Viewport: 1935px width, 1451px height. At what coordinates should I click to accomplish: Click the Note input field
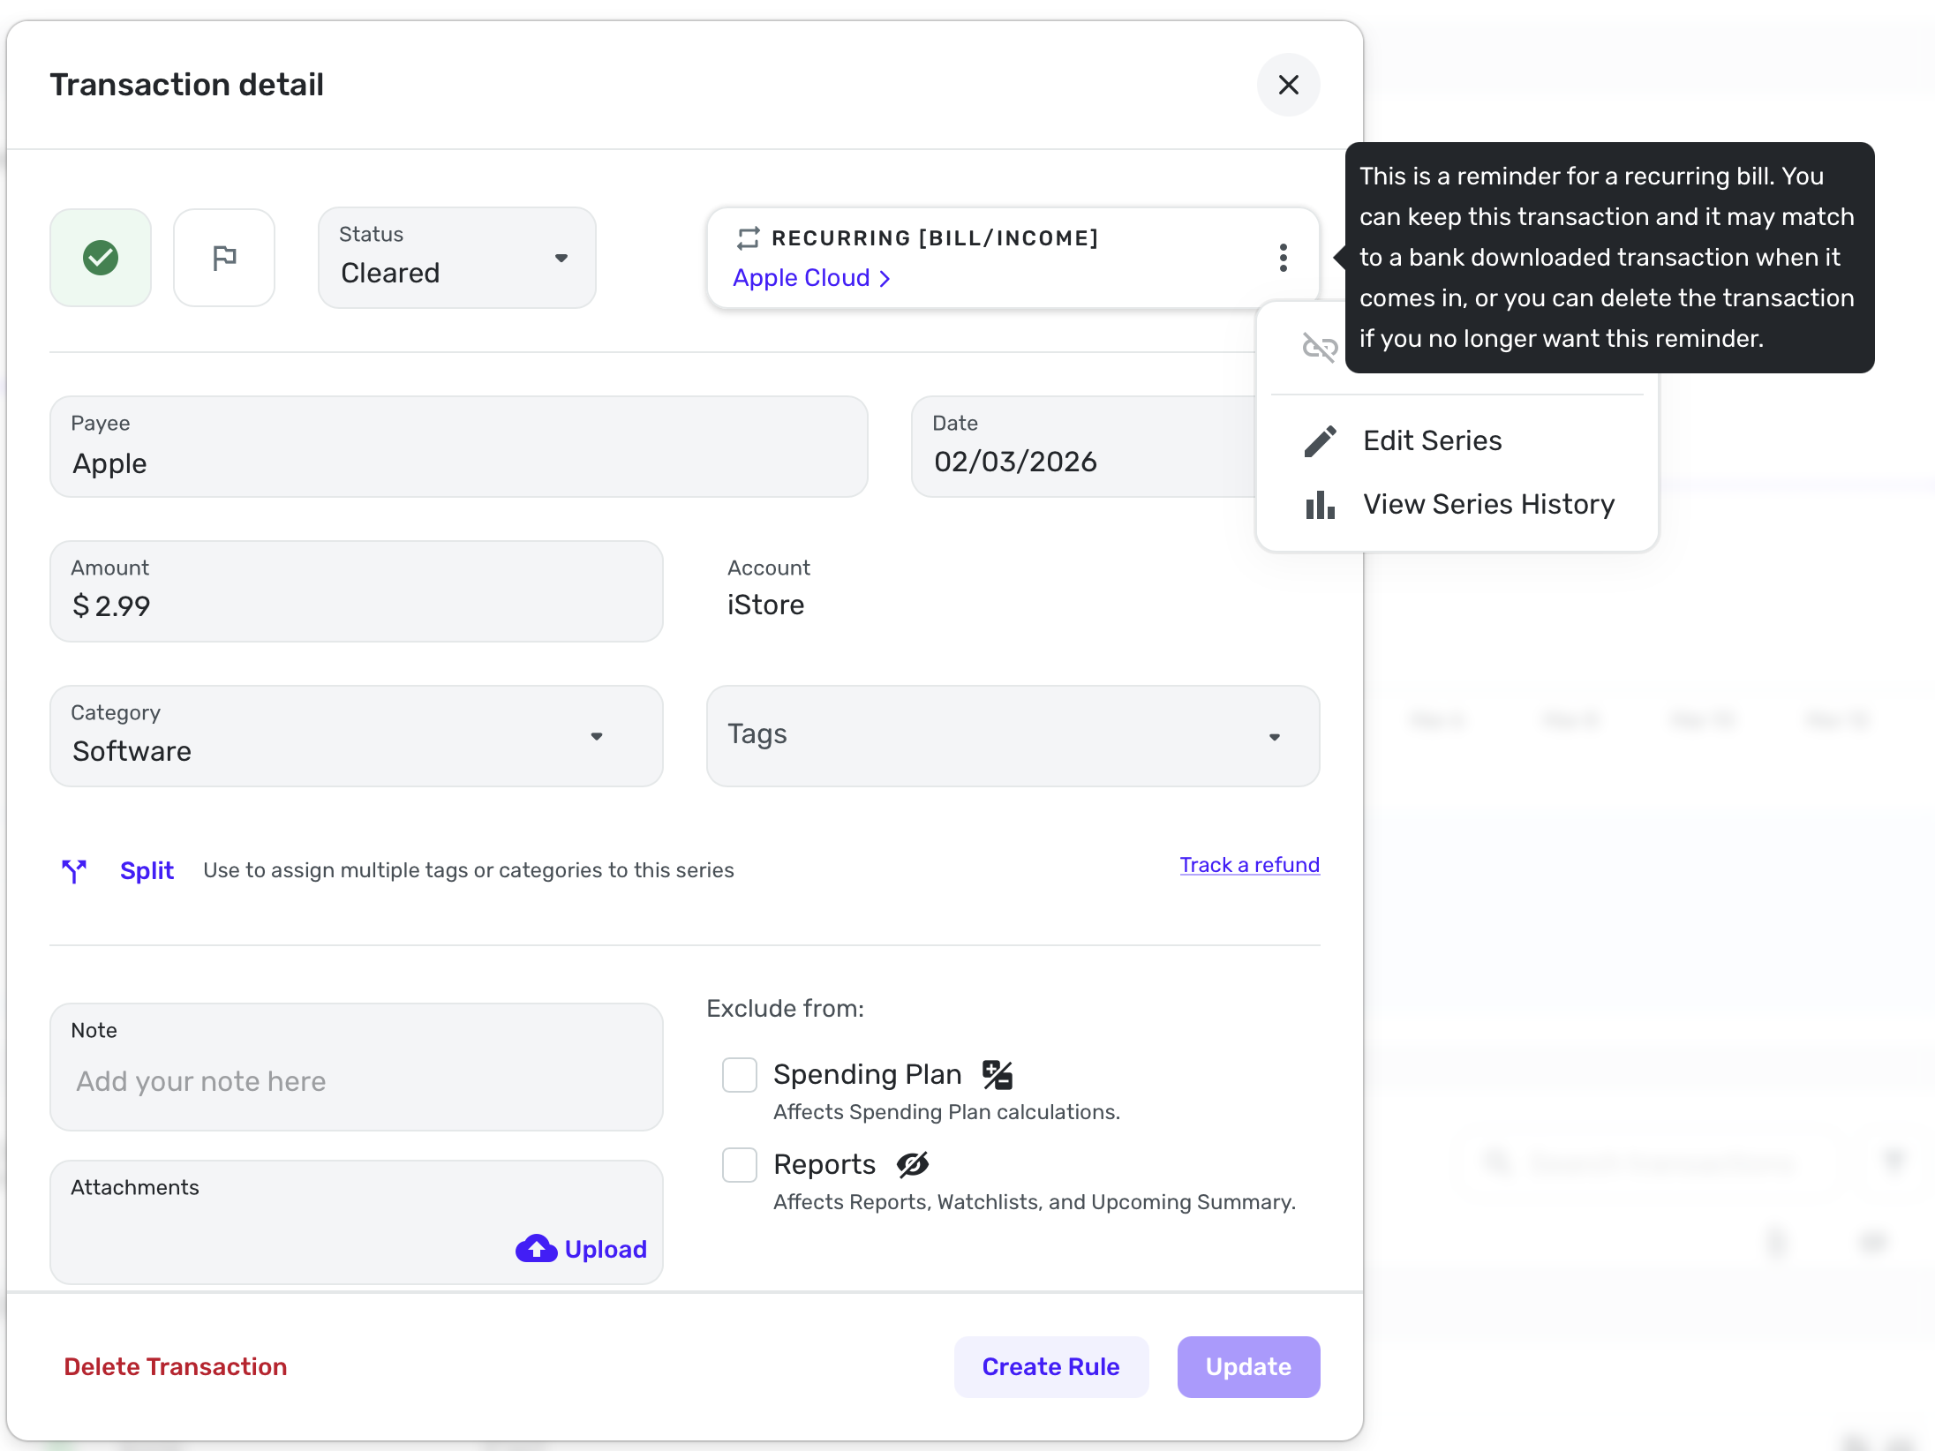point(356,1080)
